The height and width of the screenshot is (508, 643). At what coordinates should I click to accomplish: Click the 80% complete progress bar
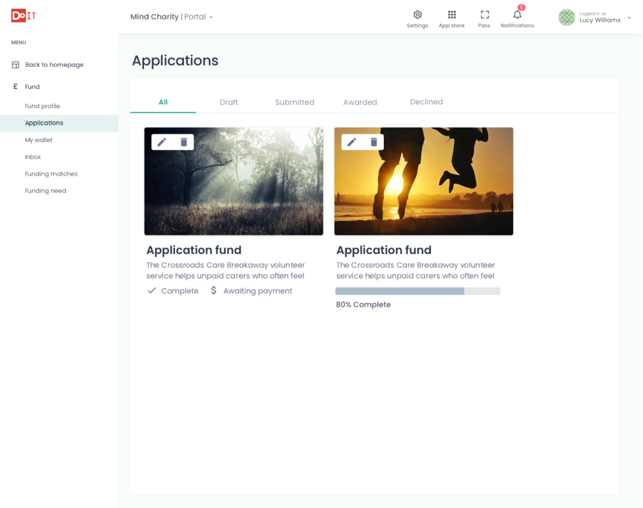(418, 291)
